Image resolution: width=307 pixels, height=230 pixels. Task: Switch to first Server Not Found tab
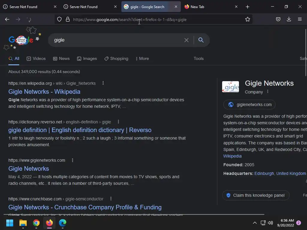pos(30,7)
